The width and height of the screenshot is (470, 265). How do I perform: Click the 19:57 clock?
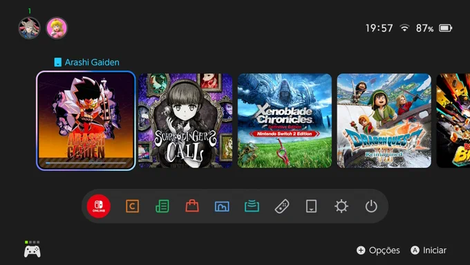coord(379,28)
